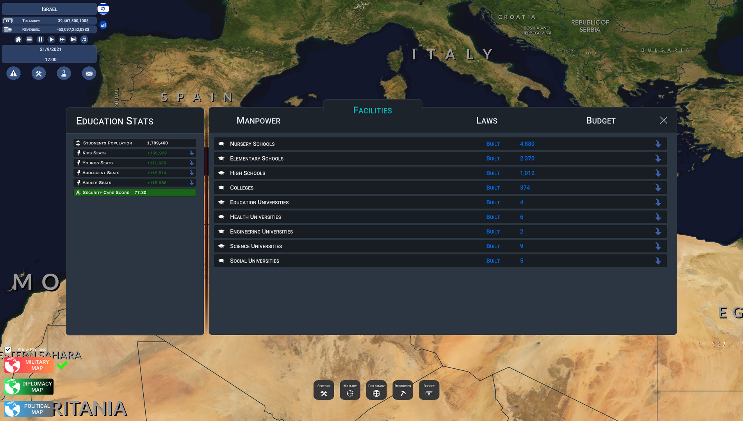
Task: Open the research flask icon
Action: coord(64,73)
